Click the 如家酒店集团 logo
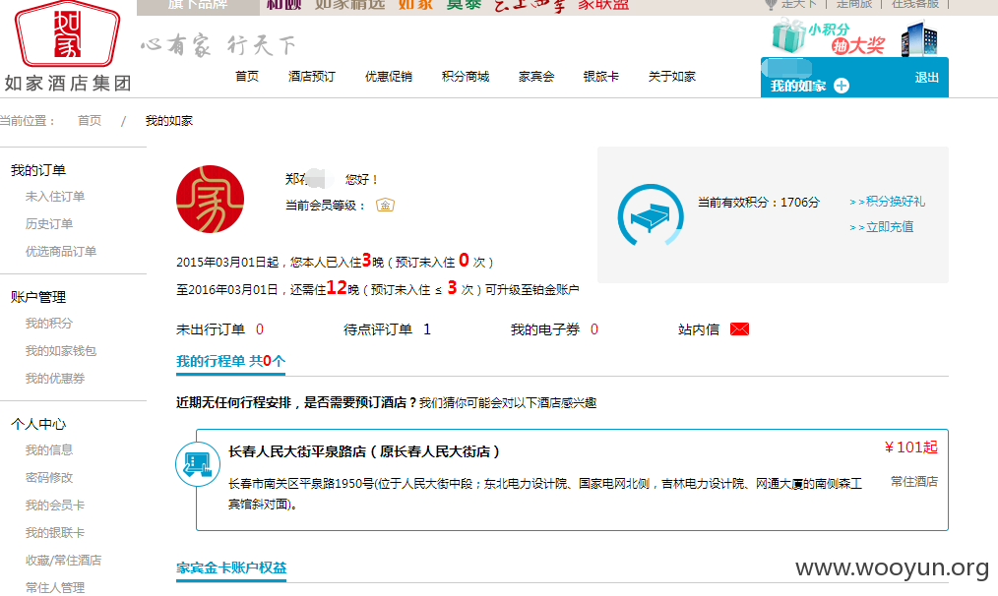The height and width of the screenshot is (596, 998). [x=68, y=46]
